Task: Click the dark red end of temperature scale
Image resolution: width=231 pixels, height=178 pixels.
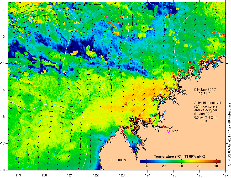Action: pos(219,161)
